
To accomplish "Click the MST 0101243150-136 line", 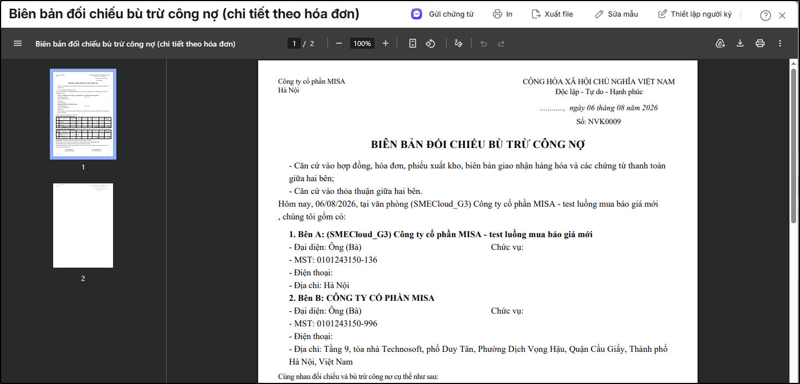I will 333,260.
